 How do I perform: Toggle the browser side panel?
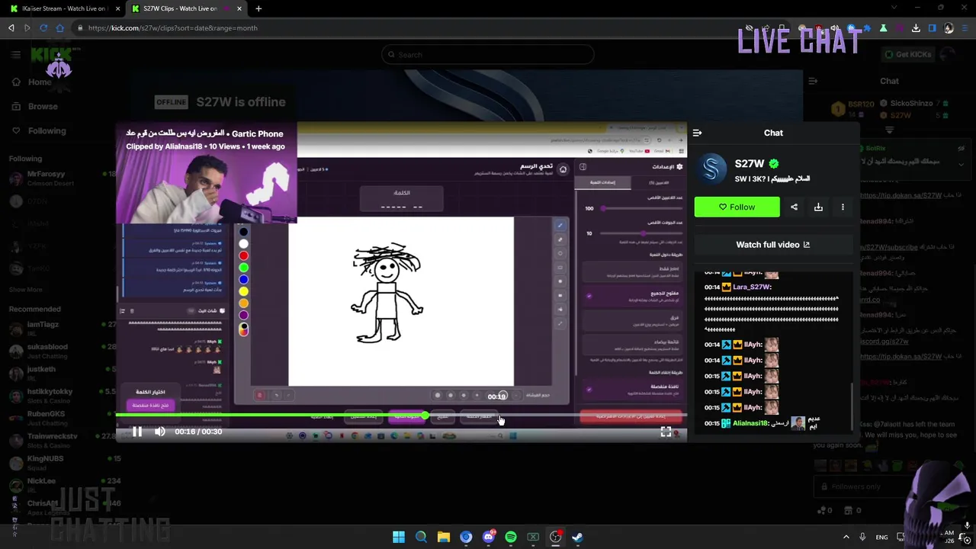coord(932,28)
